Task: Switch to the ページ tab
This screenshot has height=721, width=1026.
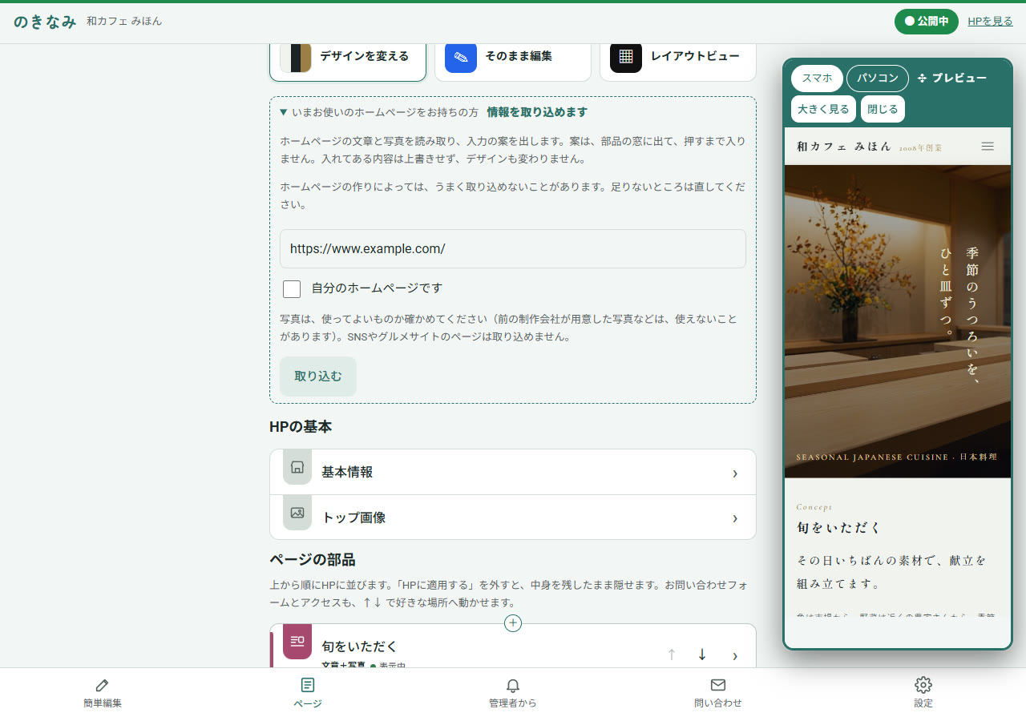Action: click(x=308, y=694)
